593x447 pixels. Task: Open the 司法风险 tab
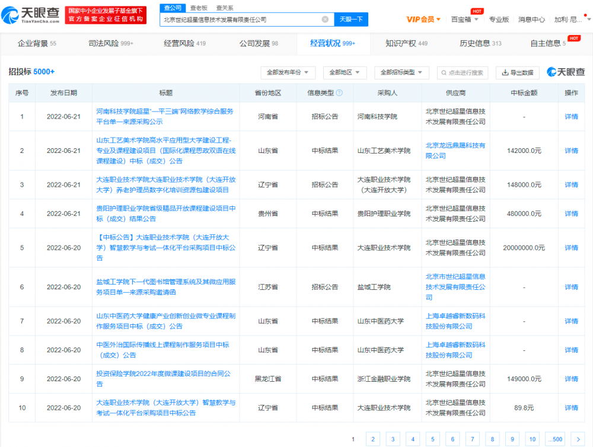click(111, 43)
